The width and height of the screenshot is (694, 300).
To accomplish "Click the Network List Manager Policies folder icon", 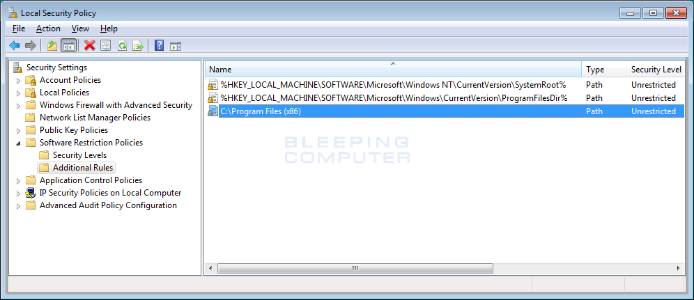I will (31, 118).
